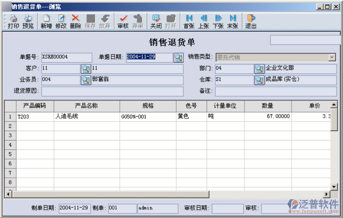Approve the document with 审核
The width and height of the screenshot is (343, 218).
pyautogui.click(x=123, y=21)
